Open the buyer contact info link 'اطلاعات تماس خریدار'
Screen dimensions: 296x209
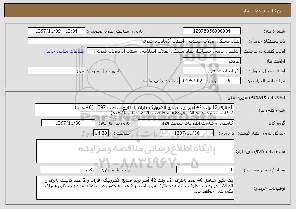(65, 51)
